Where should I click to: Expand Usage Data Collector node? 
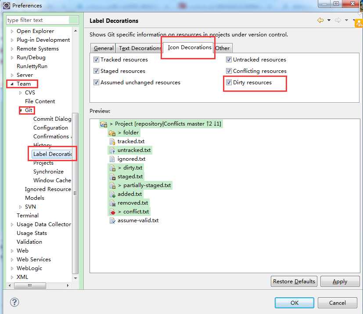click(12, 224)
